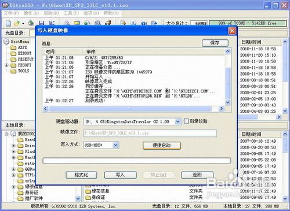This screenshot has height=211, width=290.
Task: Click the 保存 button to save log
Action: pyautogui.click(x=215, y=43)
